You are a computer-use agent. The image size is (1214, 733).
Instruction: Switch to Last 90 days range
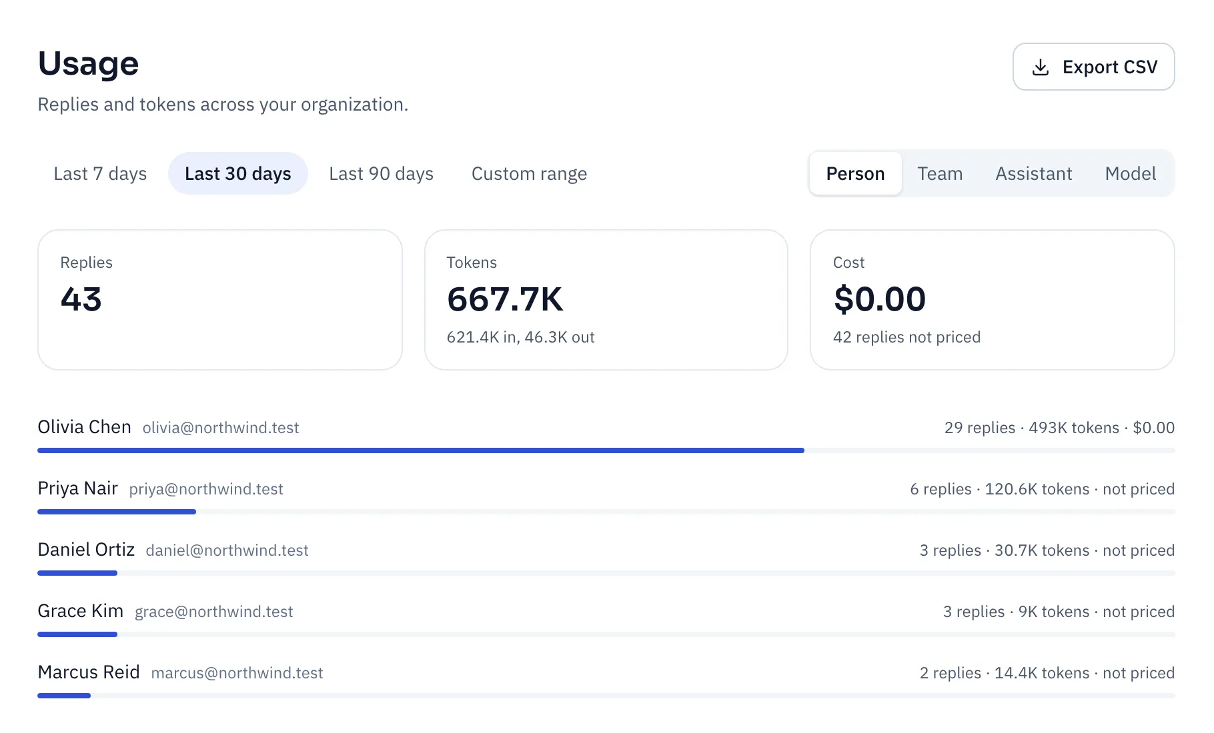click(381, 173)
